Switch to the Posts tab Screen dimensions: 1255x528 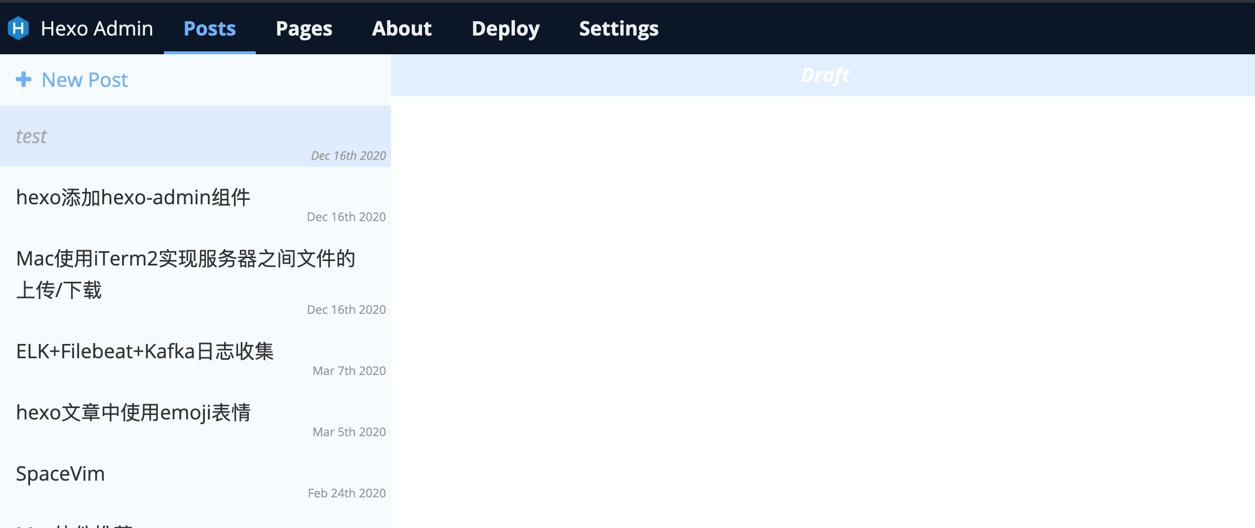tap(210, 29)
